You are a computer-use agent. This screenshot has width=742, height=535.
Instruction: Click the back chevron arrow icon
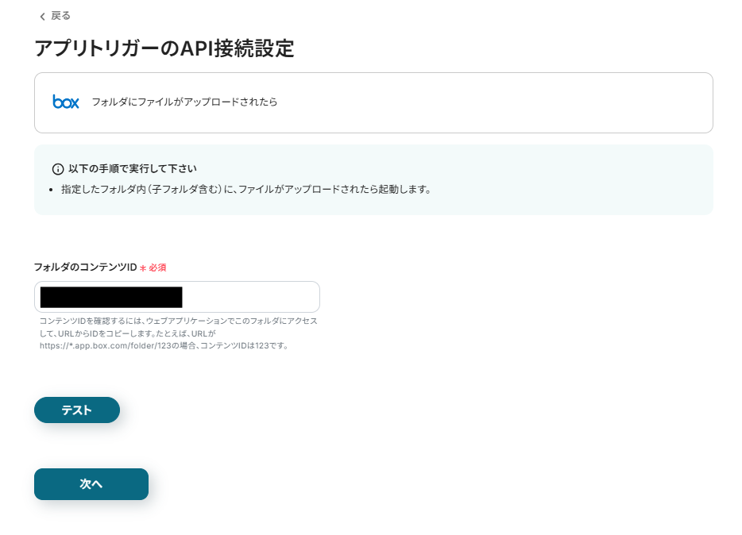[x=42, y=17]
